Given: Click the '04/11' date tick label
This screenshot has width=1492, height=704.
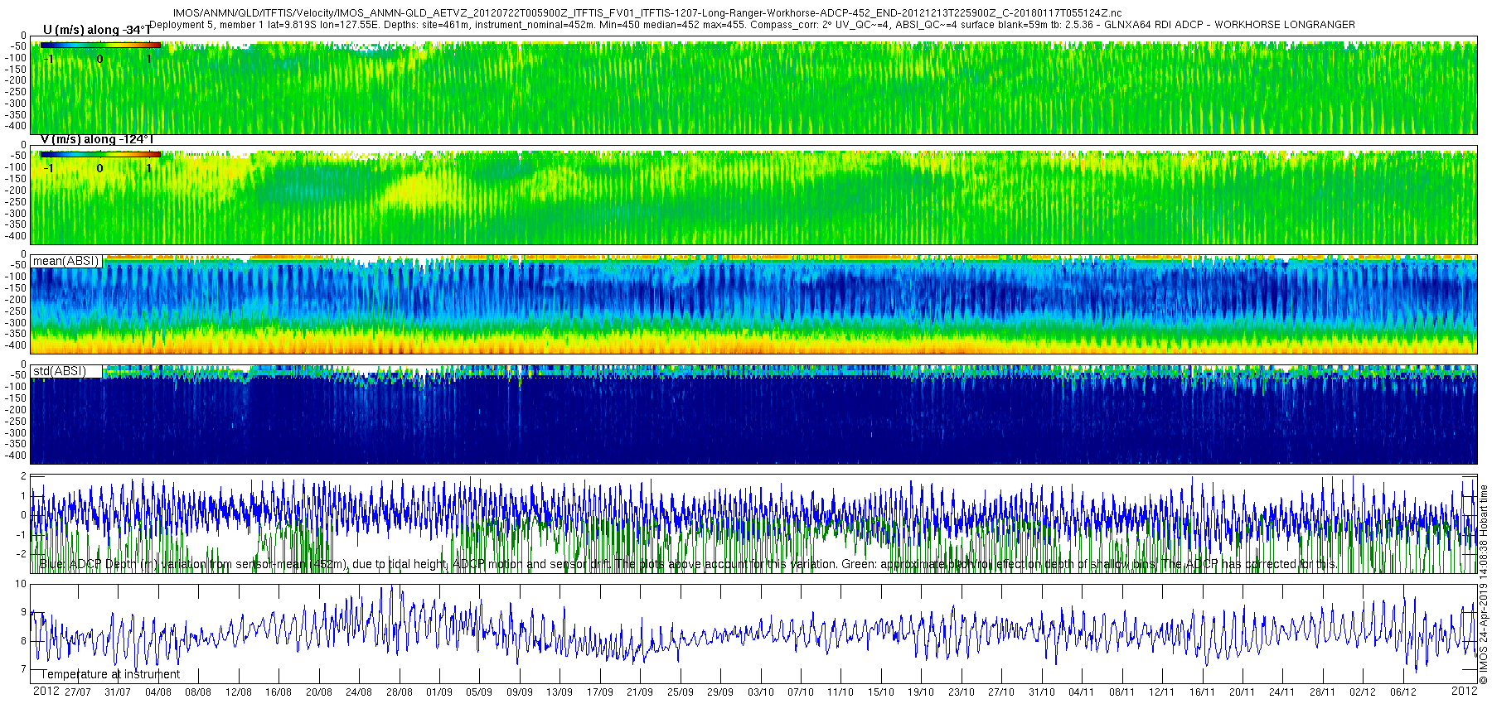Looking at the screenshot, I should pyautogui.click(x=1082, y=692).
